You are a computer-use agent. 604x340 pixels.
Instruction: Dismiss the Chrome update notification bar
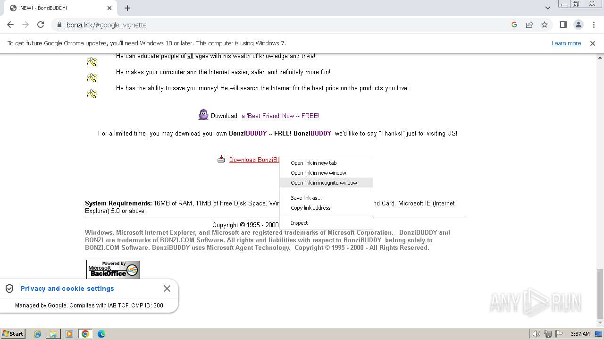point(593,43)
